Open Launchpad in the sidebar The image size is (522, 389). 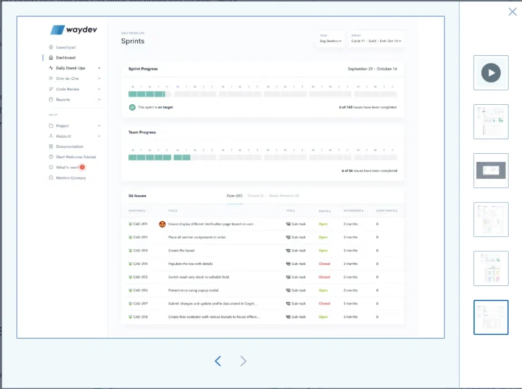click(x=66, y=47)
